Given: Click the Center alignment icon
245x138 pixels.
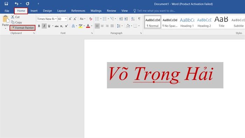Looking at the screenshot, I should click(x=102, y=26).
